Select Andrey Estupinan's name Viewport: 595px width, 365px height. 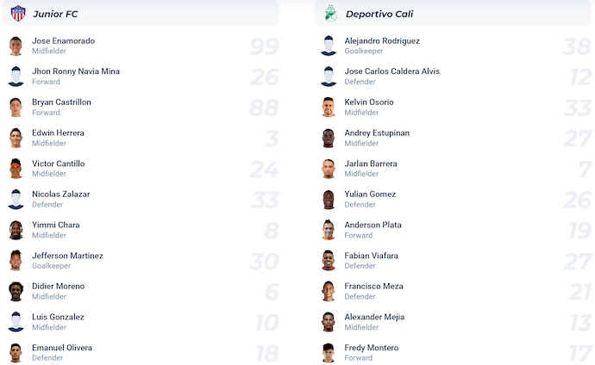click(377, 133)
